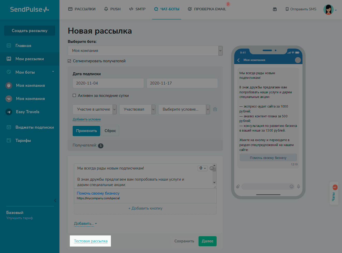Open the Добавить... dropdown below the message

tap(85, 224)
